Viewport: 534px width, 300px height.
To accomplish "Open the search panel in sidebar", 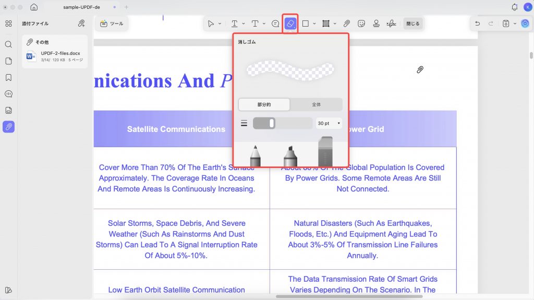I will tap(8, 44).
